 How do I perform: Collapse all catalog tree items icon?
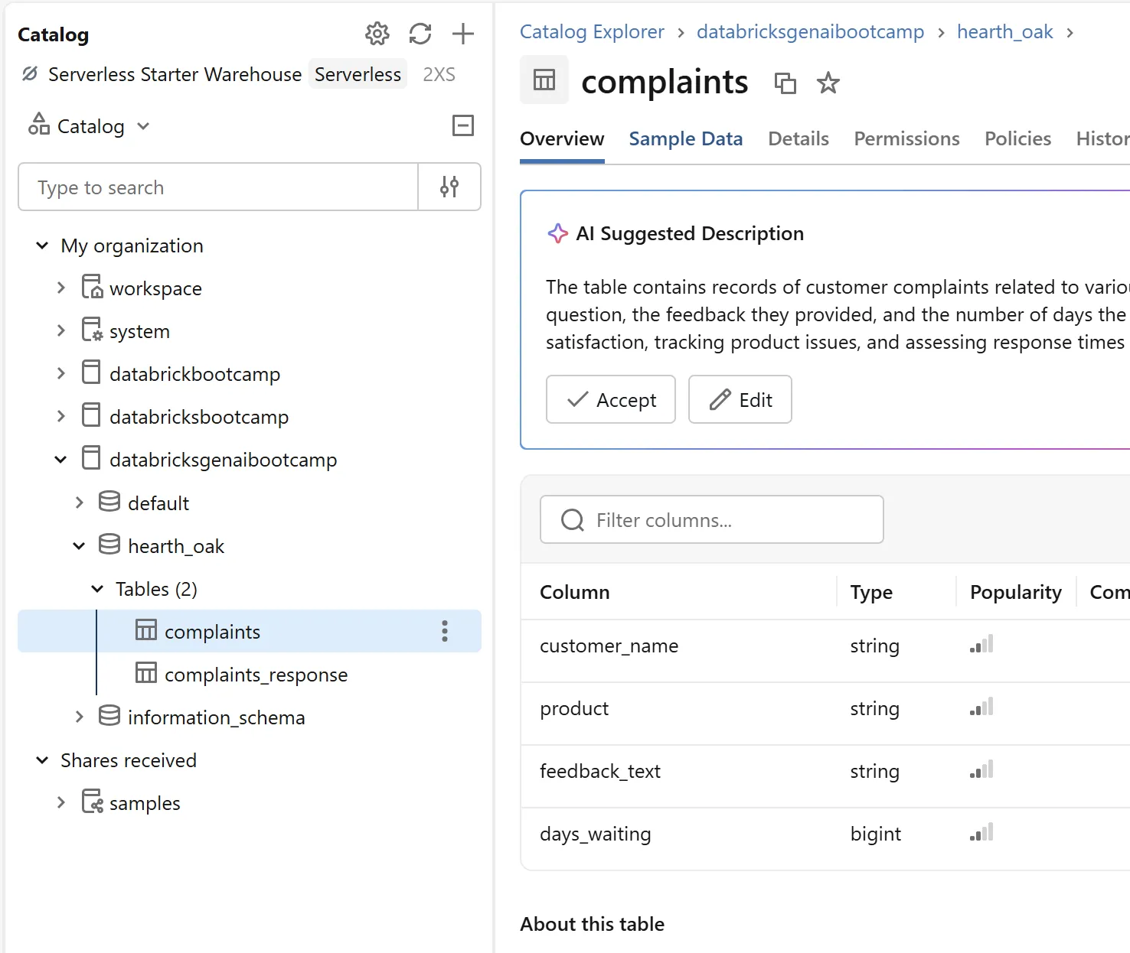coord(463,125)
